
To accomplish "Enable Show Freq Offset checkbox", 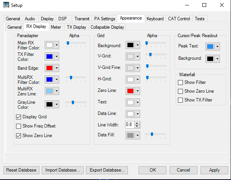I will [19, 126].
